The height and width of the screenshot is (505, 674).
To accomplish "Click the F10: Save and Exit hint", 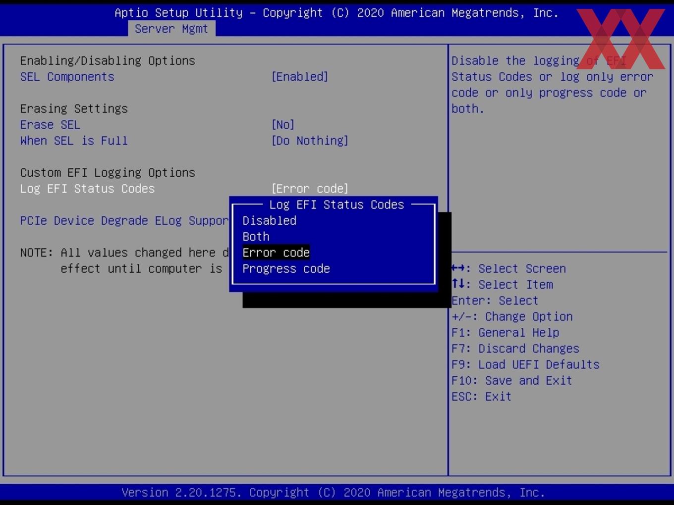I will [x=512, y=381].
